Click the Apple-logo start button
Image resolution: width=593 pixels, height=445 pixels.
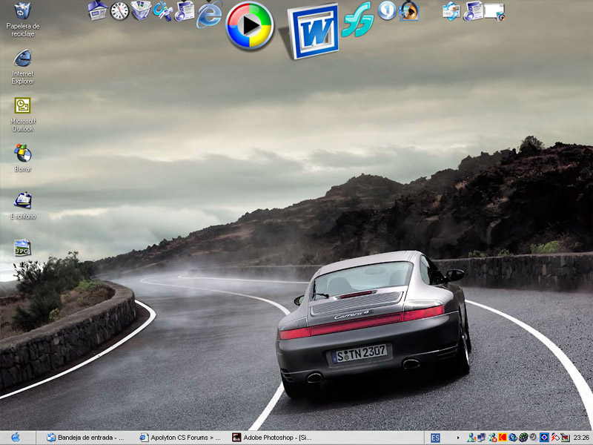coord(16,438)
